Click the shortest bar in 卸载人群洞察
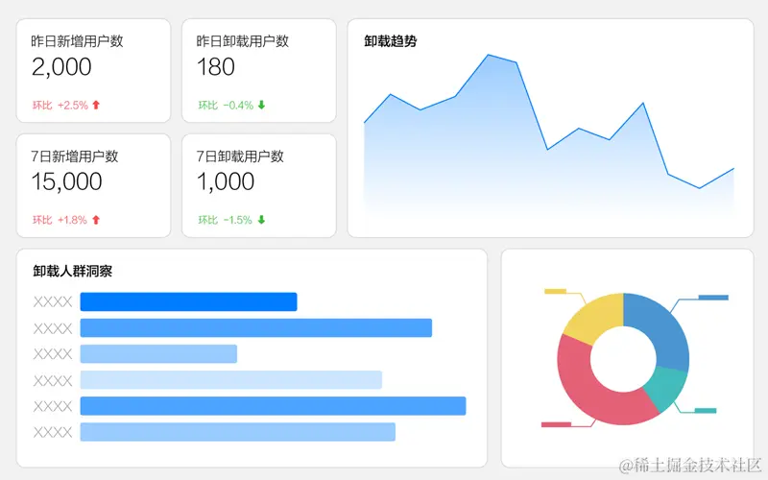Viewport: 768px width, 480px height. pos(158,353)
